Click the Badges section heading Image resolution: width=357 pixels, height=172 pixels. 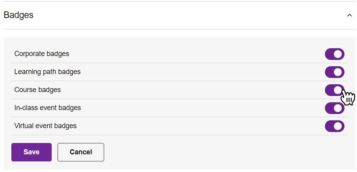(x=18, y=15)
